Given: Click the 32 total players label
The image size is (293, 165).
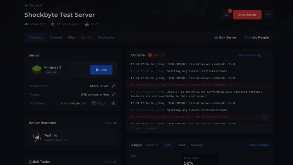Looking at the screenshot, I should [68, 24].
